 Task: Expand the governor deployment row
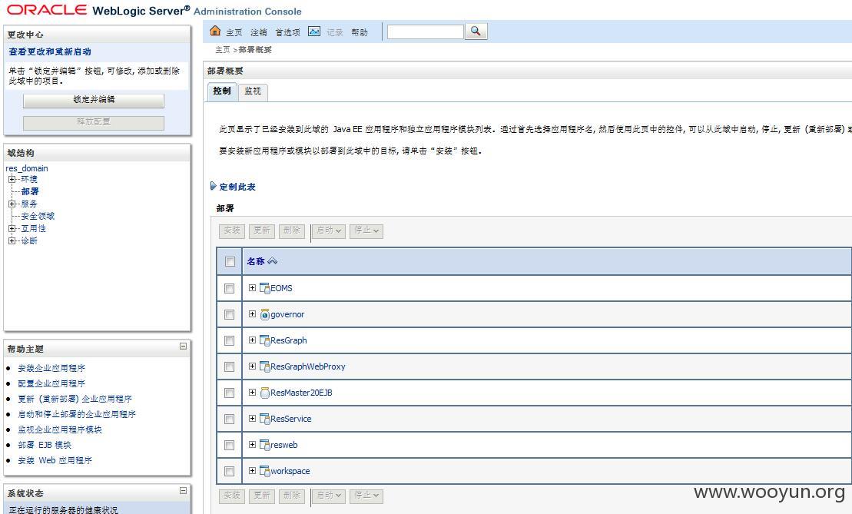(x=252, y=313)
